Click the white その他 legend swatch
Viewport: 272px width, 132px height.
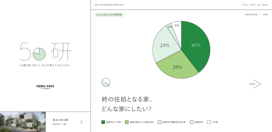pyautogui.click(x=209, y=122)
